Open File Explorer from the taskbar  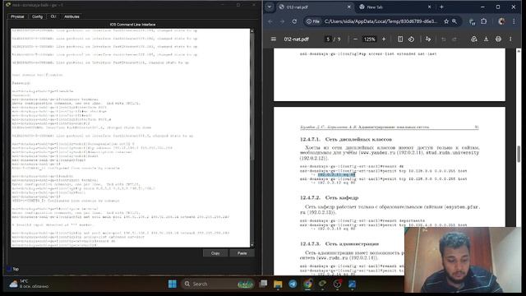click(278, 284)
